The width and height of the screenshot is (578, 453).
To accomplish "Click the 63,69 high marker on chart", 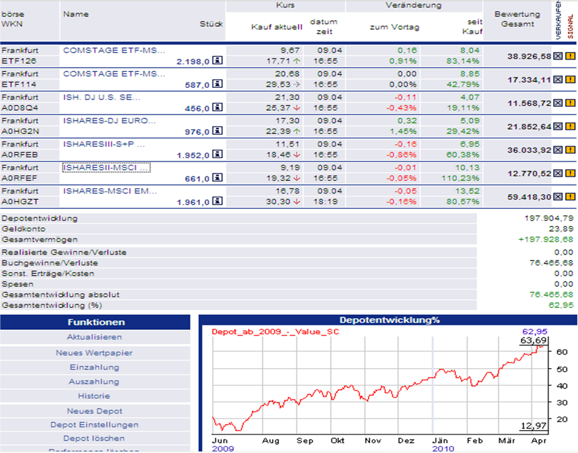I will pos(533,340).
